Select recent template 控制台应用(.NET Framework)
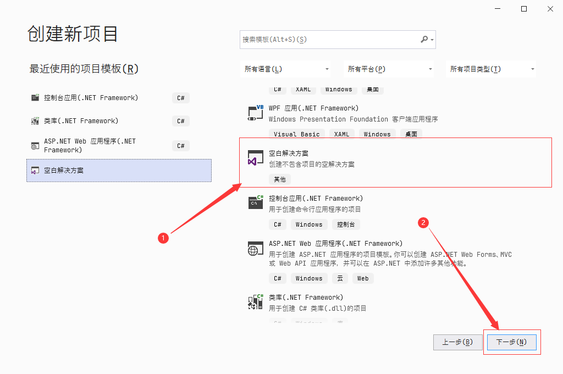The width and height of the screenshot is (563, 374). pos(119,98)
